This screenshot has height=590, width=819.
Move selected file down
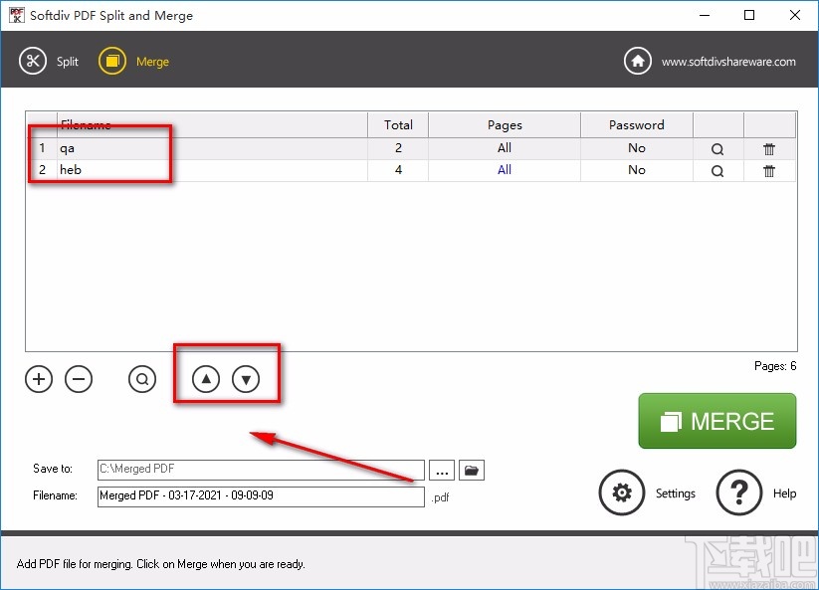point(246,379)
